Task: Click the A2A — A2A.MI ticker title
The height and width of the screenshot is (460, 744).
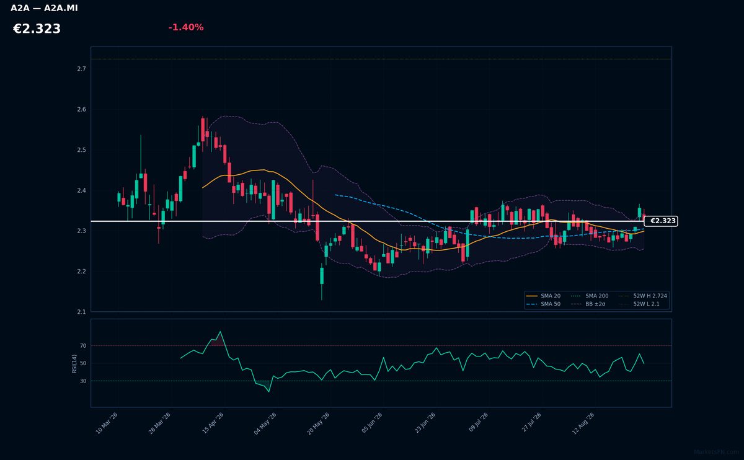Action: (x=44, y=8)
